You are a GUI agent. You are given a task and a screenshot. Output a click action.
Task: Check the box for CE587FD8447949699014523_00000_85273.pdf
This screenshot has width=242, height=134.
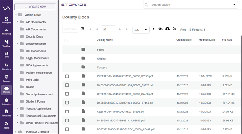tap(67, 76)
